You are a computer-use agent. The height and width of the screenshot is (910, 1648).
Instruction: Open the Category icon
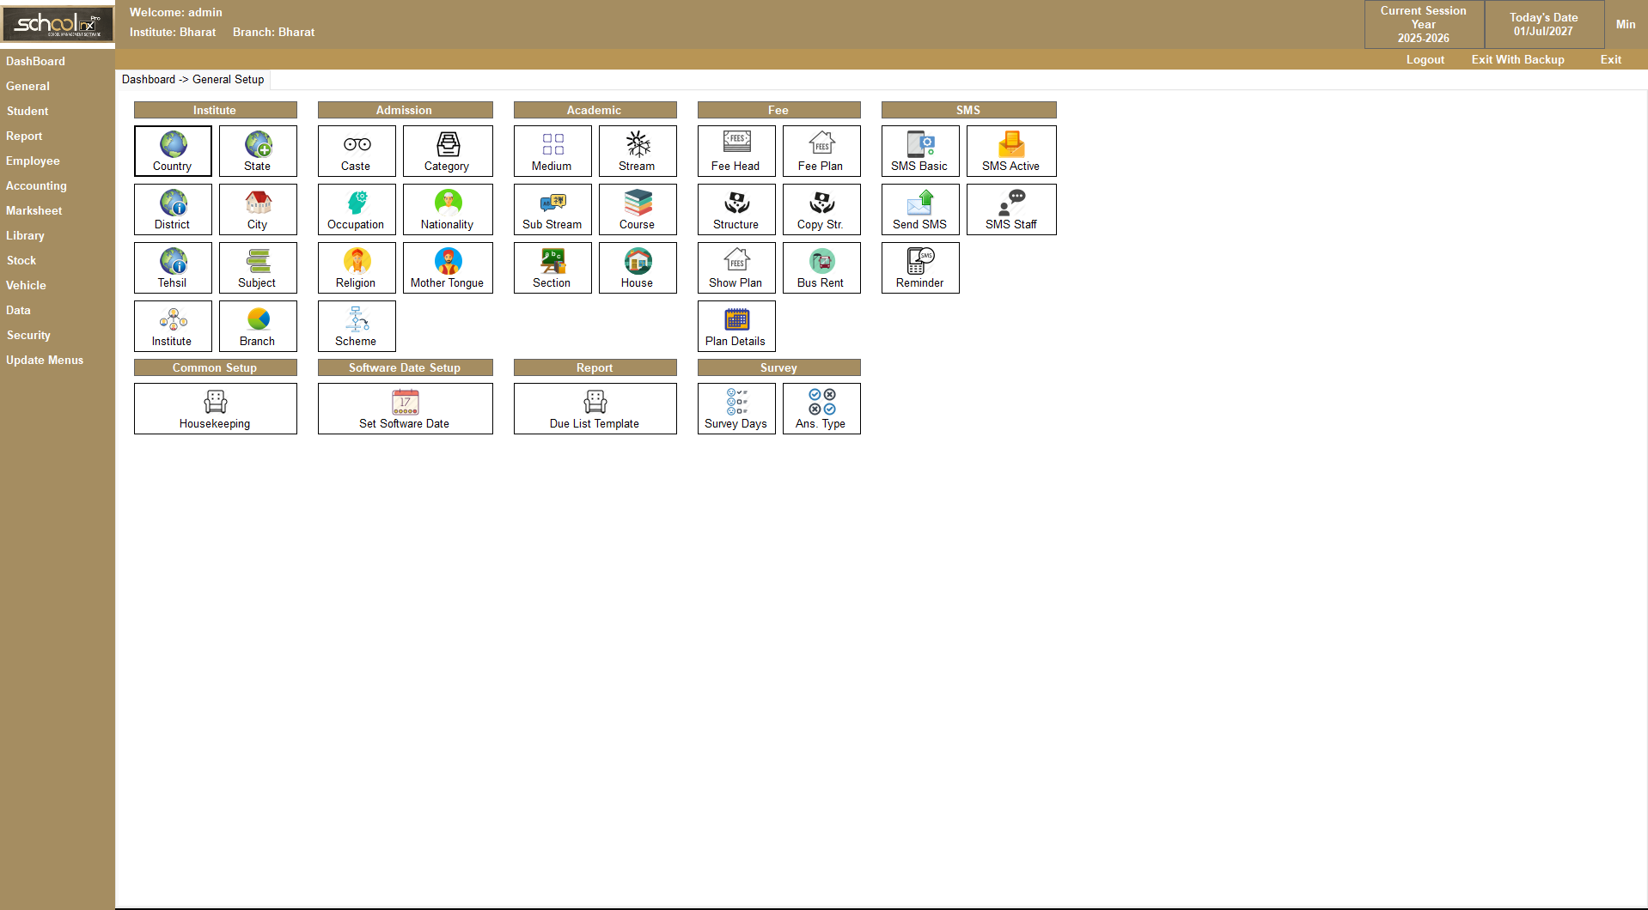tap(448, 151)
